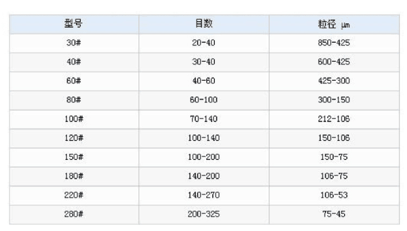Select the 30# model cell

[74, 43]
